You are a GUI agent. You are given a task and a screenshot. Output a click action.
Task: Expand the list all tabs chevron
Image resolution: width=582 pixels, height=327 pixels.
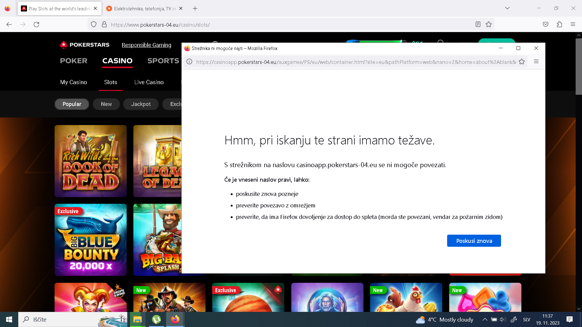[x=507, y=8]
